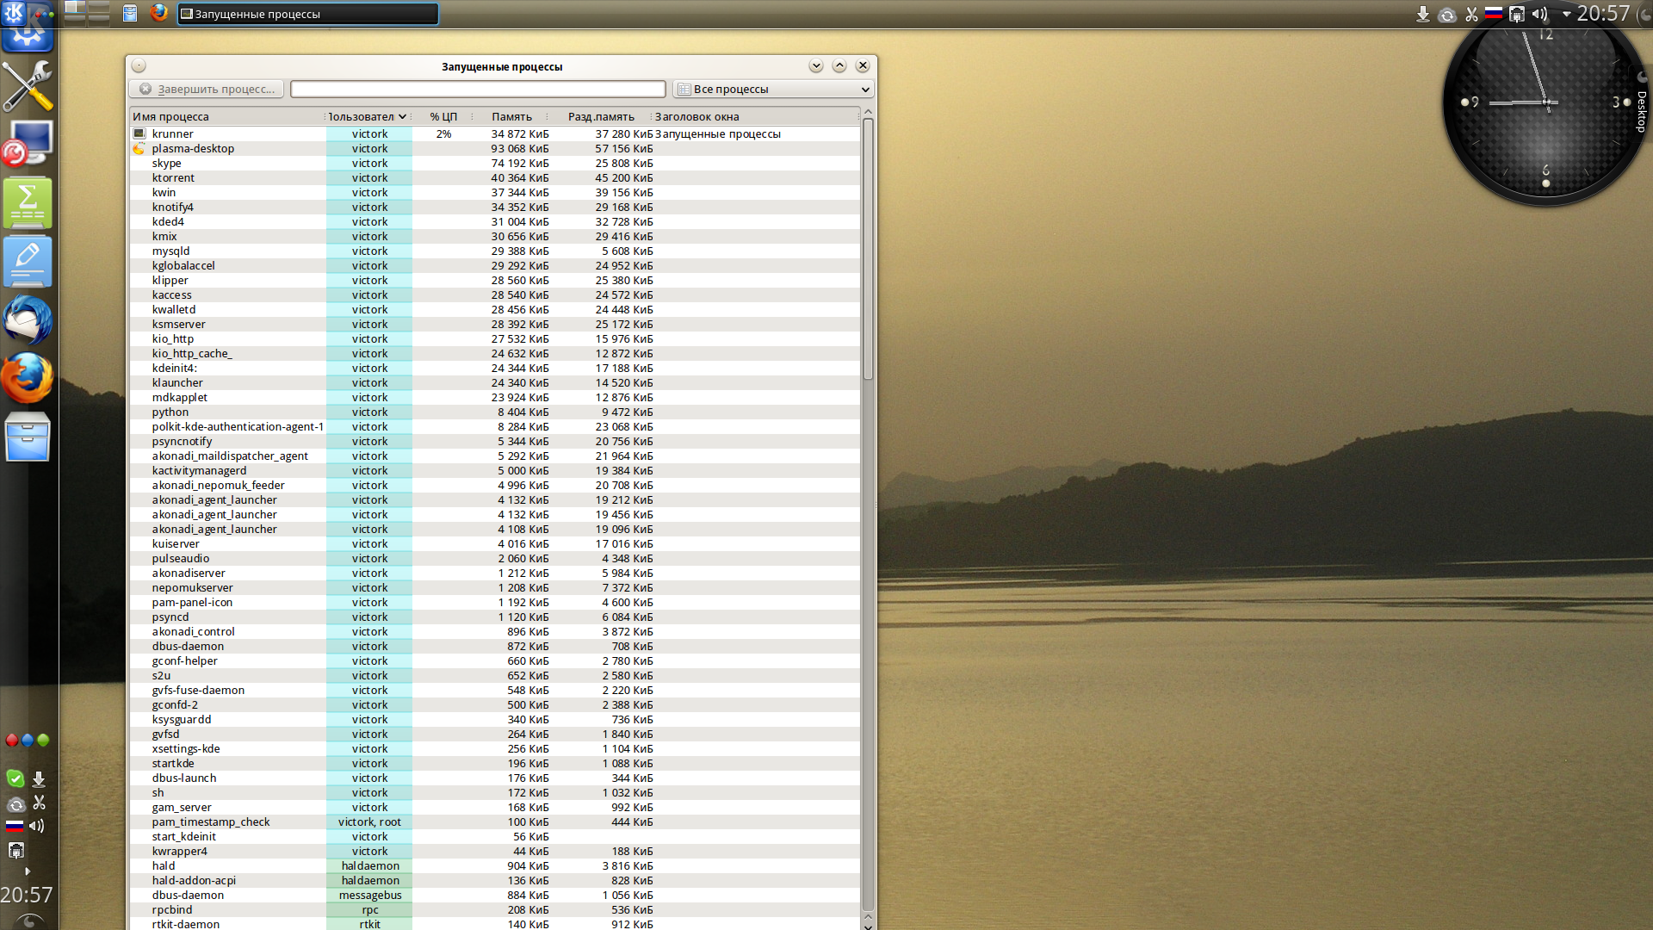Click the process list vertical scrollbar handle
1653x930 pixels.
coord(868,250)
